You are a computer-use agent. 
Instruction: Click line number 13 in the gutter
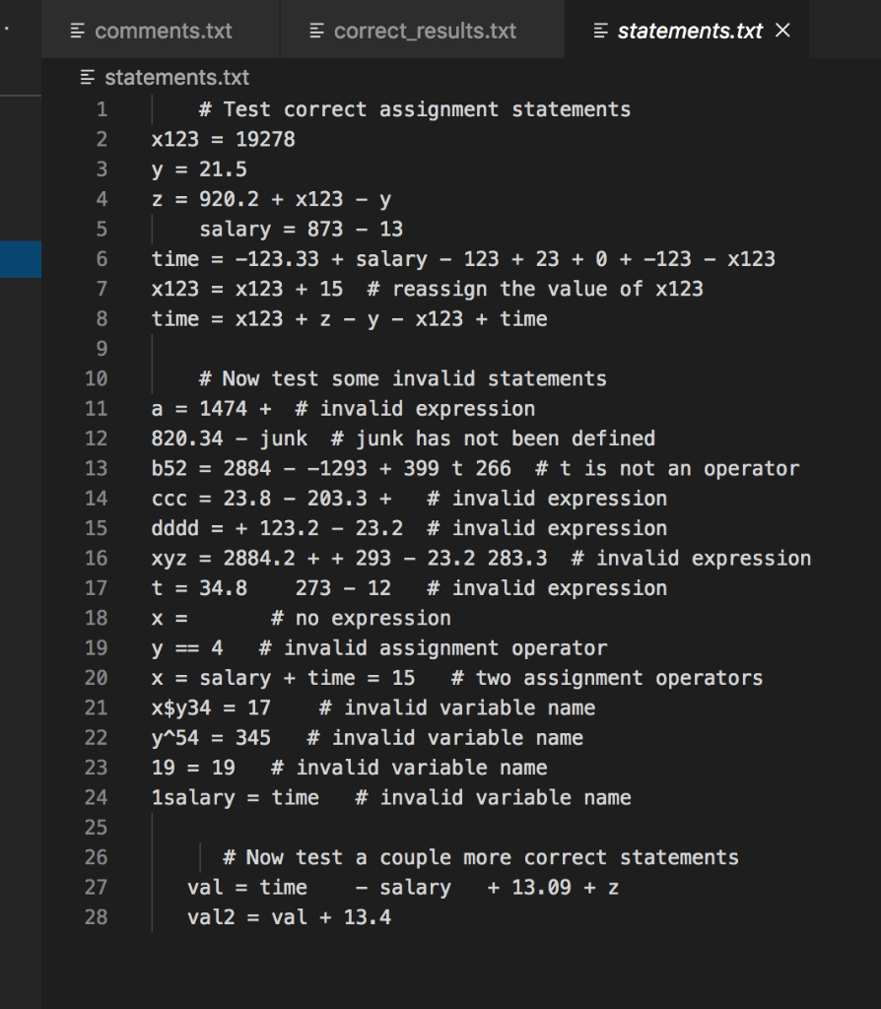(x=96, y=468)
